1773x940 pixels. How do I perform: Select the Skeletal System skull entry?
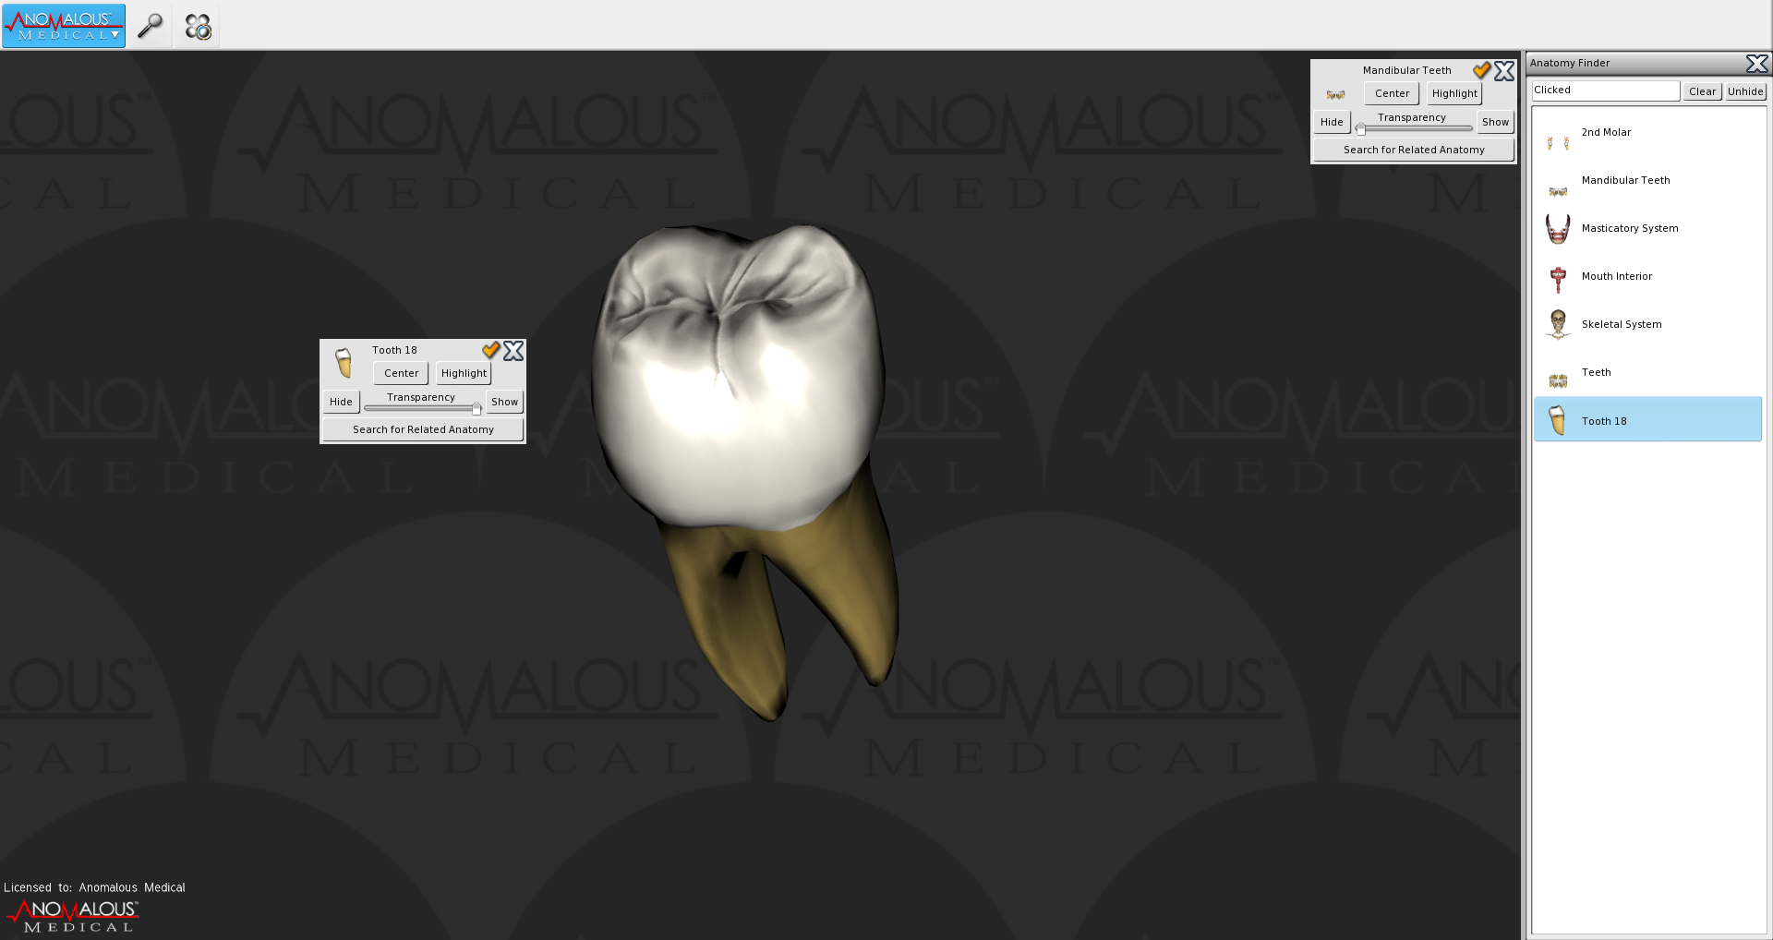tap(1621, 324)
